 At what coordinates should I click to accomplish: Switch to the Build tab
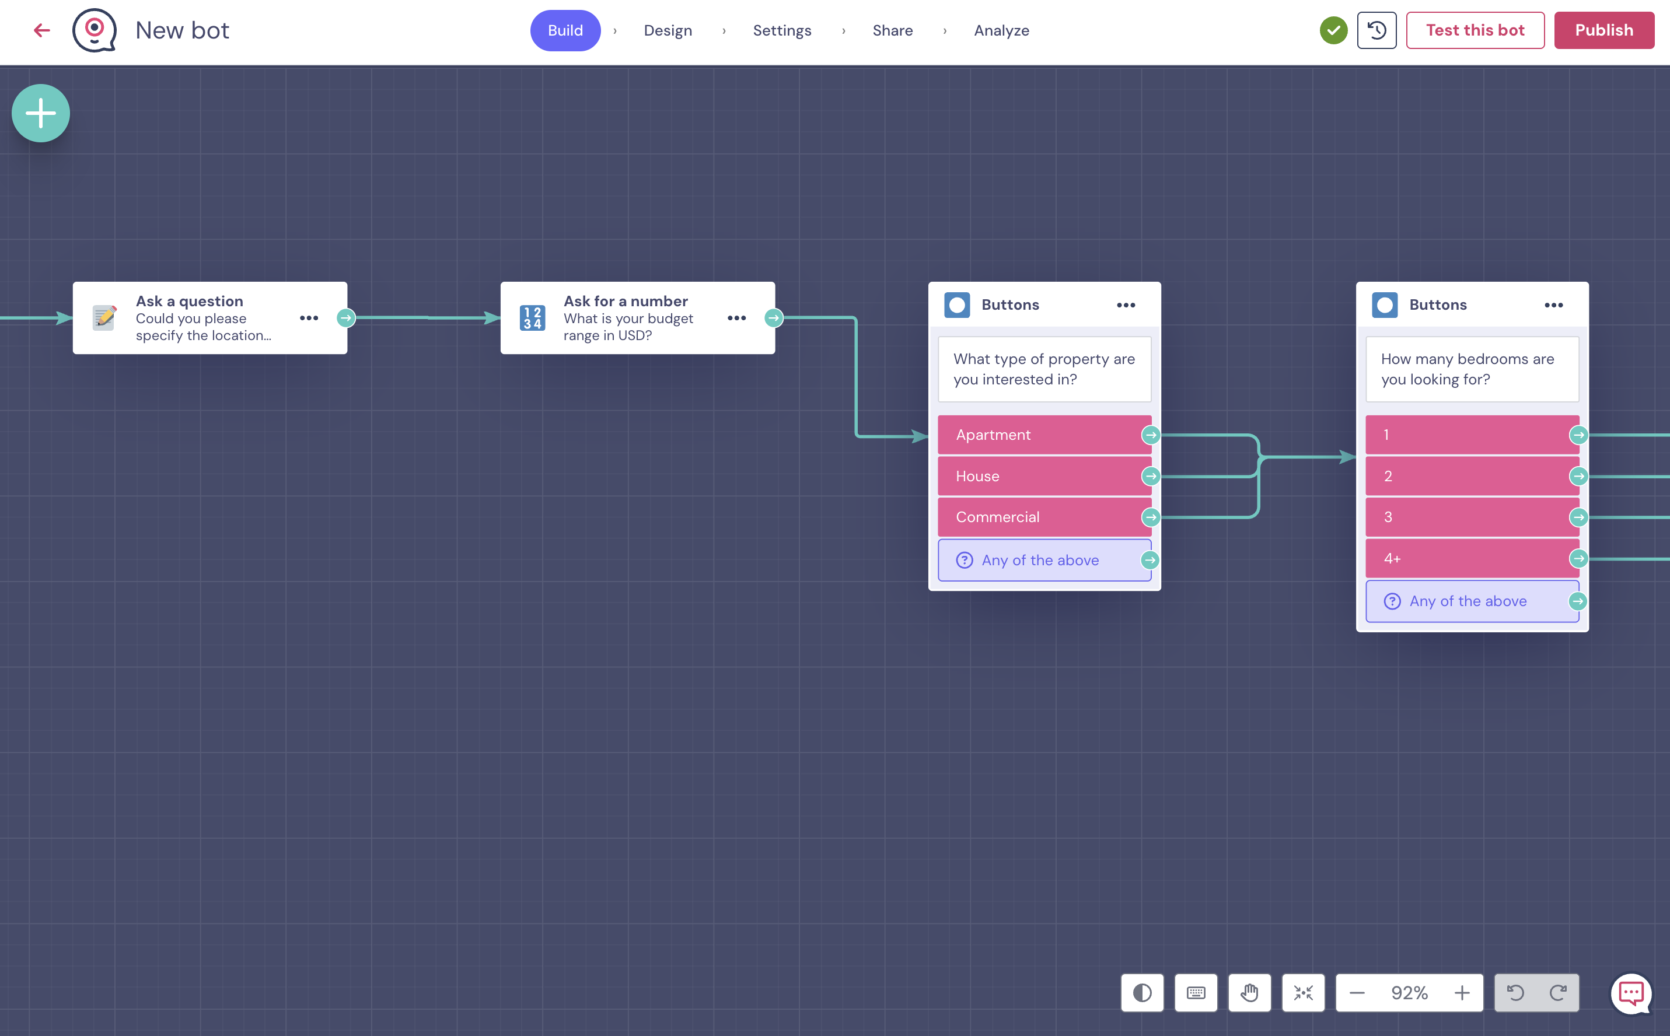click(565, 30)
